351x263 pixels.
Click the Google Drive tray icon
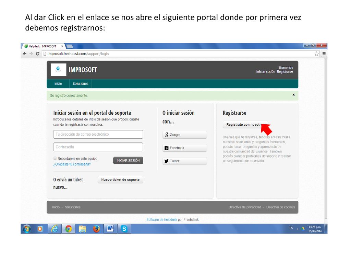(303, 228)
